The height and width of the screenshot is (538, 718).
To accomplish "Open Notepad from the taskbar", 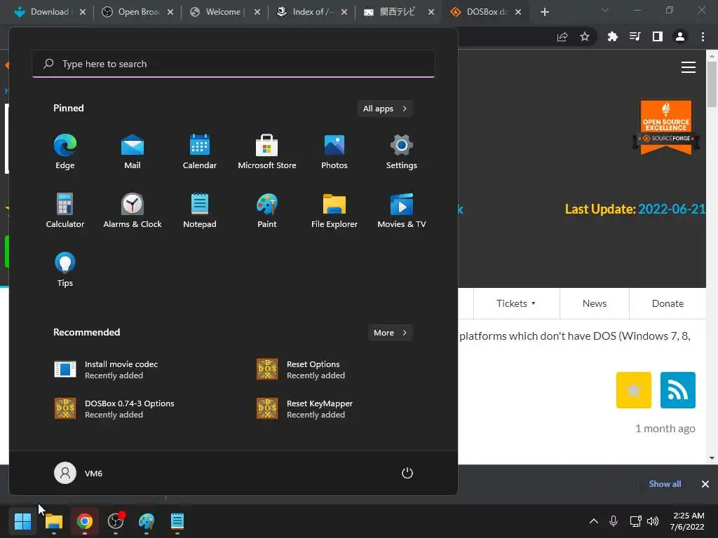I will [177, 521].
